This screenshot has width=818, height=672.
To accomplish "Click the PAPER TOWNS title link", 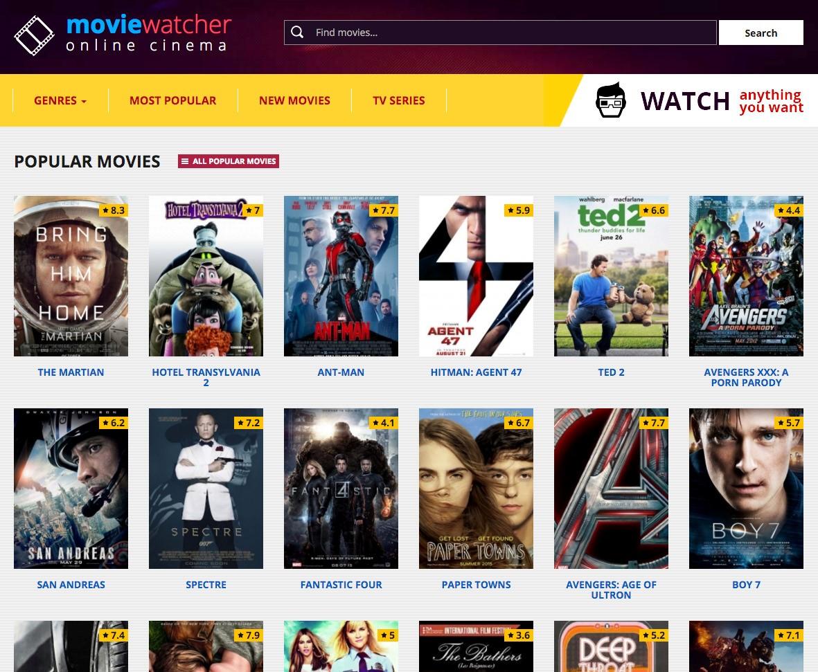I will [x=477, y=585].
